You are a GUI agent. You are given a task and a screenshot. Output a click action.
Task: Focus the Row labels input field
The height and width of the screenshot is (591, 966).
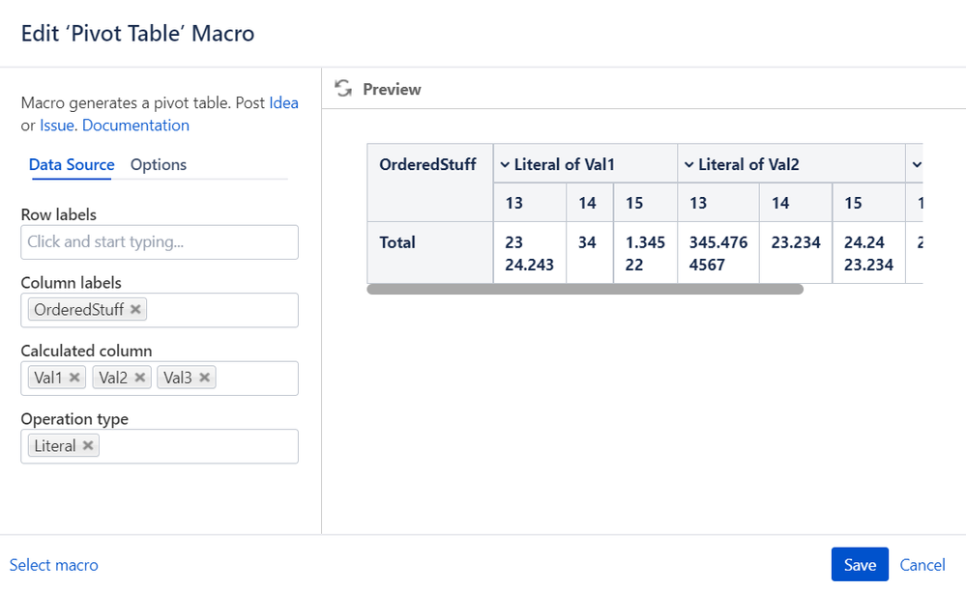coord(160,242)
